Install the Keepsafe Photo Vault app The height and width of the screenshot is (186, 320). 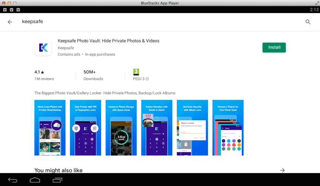pos(274,47)
